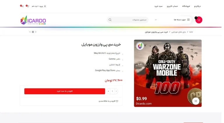Open the حساب کاربری menu item

pyautogui.click(x=172, y=6)
